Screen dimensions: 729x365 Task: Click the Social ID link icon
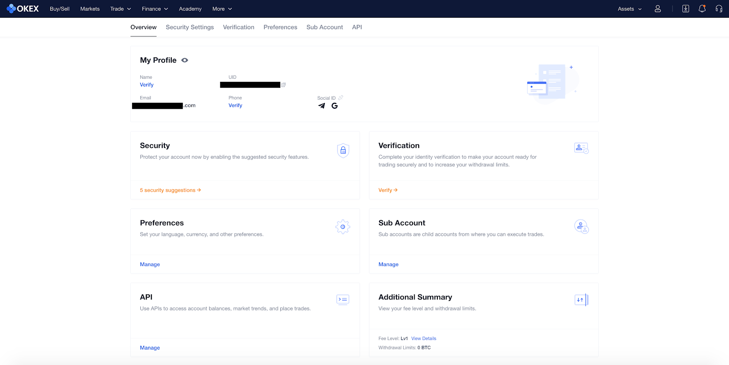pyautogui.click(x=341, y=98)
